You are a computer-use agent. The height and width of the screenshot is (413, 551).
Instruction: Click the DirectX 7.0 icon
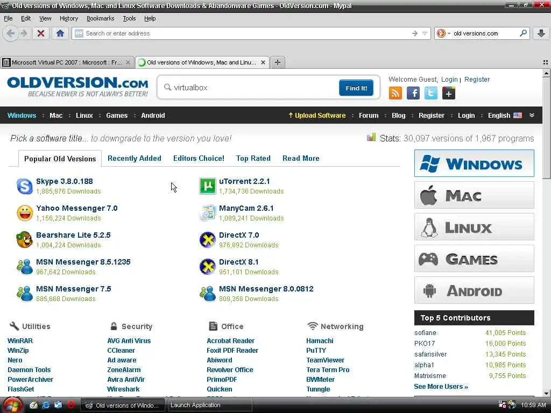pos(208,240)
